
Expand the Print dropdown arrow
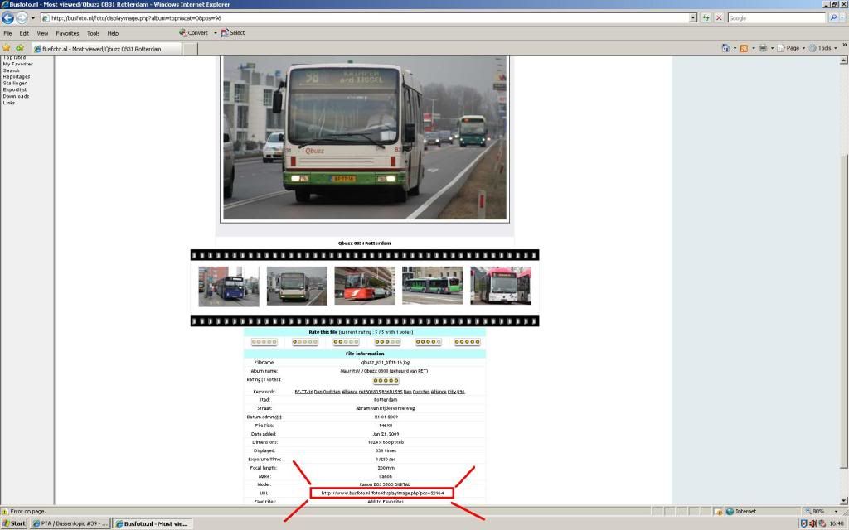tap(772, 48)
